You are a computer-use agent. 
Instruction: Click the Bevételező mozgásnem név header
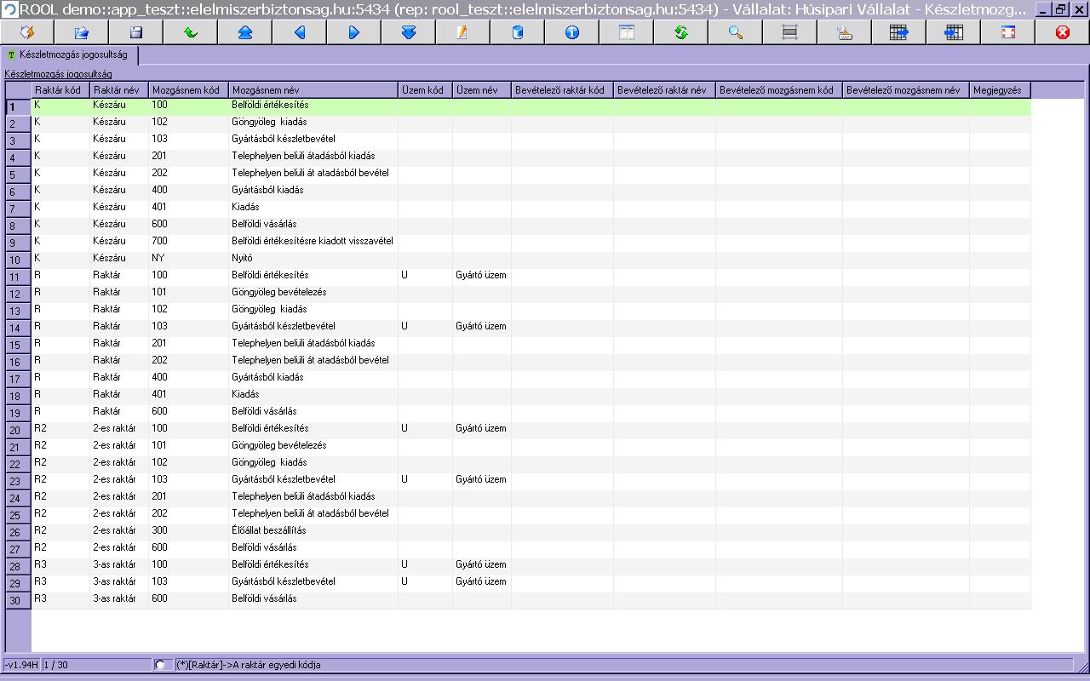[x=906, y=90]
